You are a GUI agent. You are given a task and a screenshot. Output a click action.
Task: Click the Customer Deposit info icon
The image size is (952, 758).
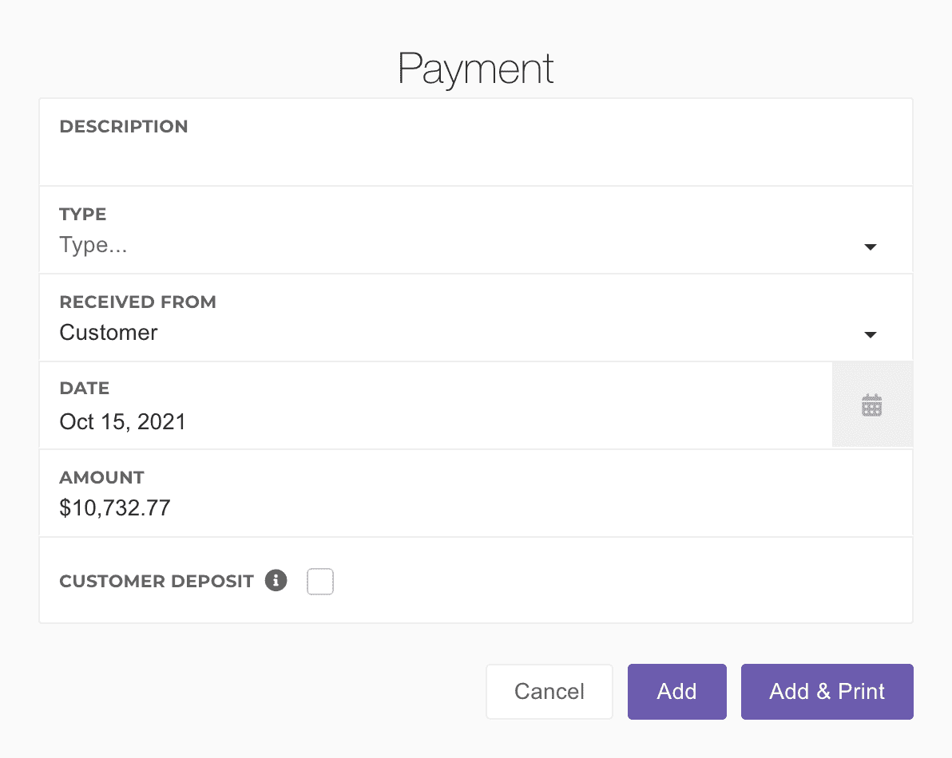pyautogui.click(x=276, y=580)
